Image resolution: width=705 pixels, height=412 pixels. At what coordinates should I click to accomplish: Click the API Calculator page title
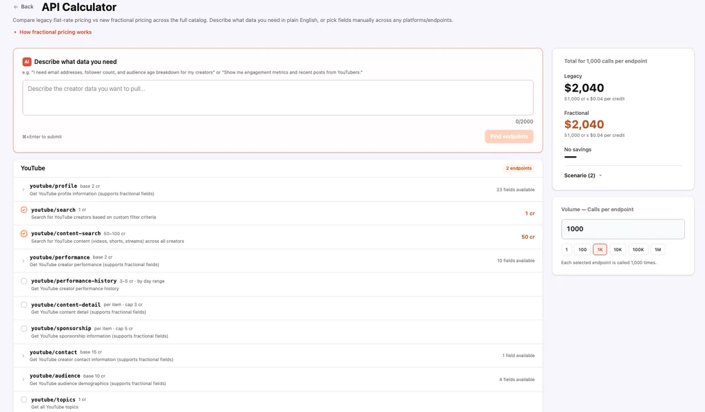pos(79,7)
